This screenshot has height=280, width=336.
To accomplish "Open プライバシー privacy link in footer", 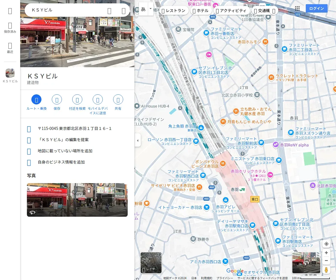I will click(225, 278).
